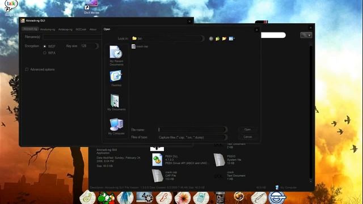Select WEP encryption radio button

pyautogui.click(x=45, y=46)
